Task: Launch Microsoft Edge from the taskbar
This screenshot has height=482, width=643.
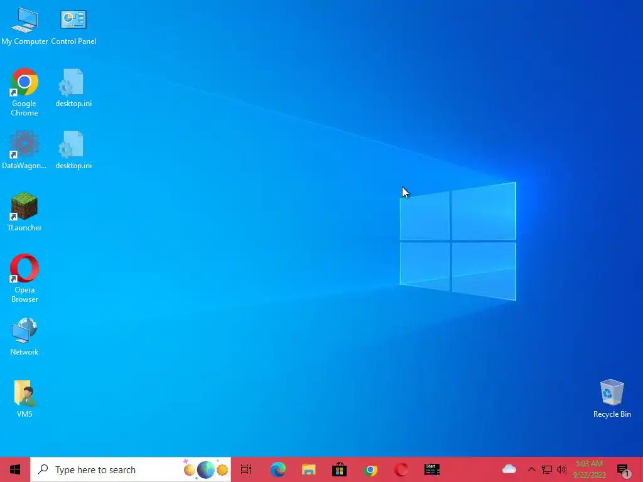Action: 278,469
